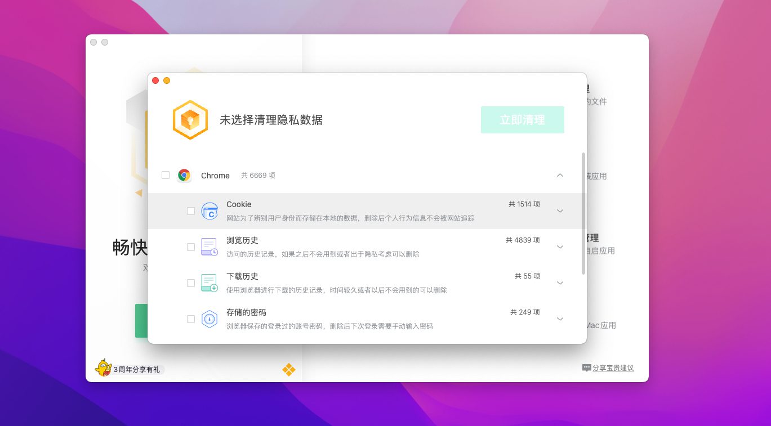
Task: Expand the Cookie row details
Action: point(560,211)
